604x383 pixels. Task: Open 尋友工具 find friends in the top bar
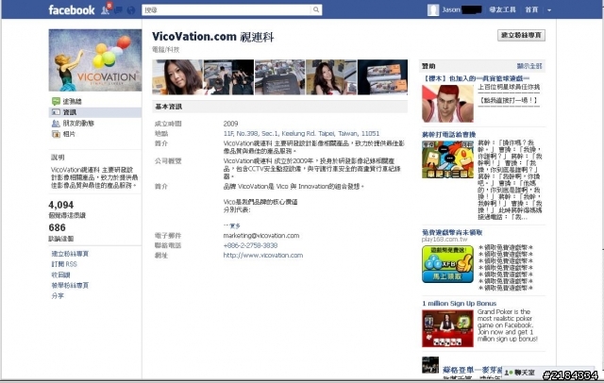coord(502,9)
